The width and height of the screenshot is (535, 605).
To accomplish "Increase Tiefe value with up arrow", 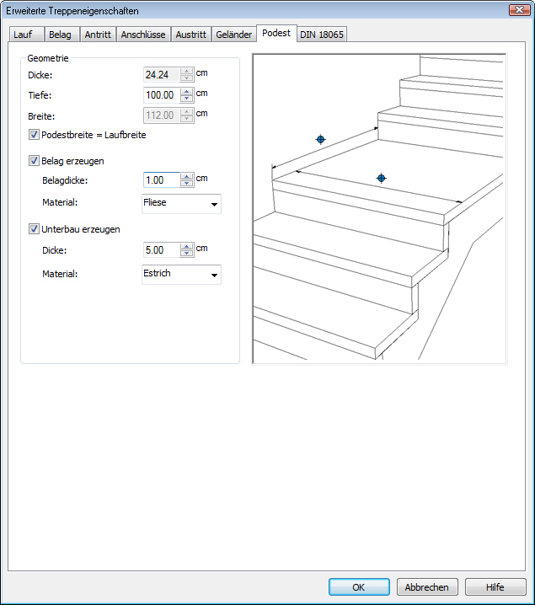I will coord(187,92).
